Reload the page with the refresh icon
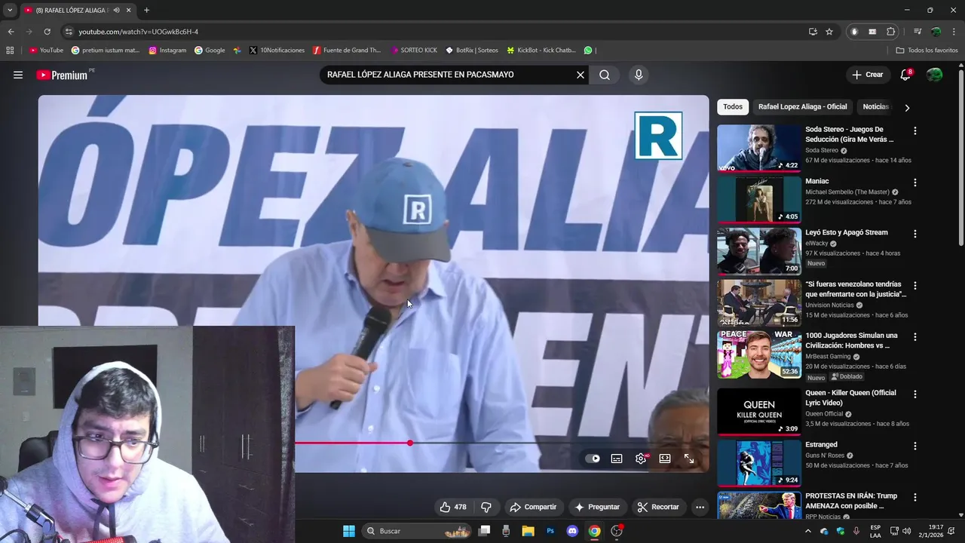Viewport: 965px width, 543px height. pos(47,32)
